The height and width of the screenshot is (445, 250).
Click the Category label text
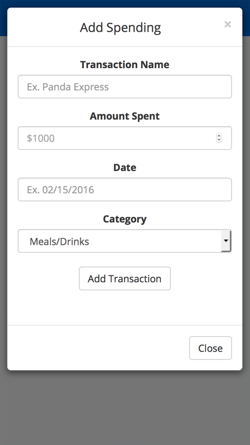125,219
